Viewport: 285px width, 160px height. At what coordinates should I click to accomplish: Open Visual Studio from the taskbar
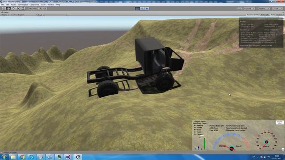(x=68, y=157)
